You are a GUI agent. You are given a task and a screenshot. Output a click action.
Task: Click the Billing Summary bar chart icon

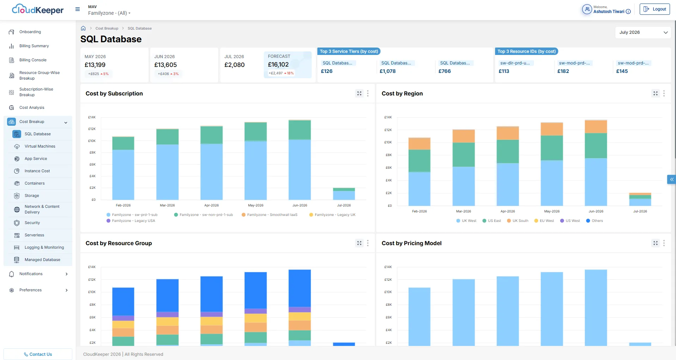pyautogui.click(x=11, y=46)
